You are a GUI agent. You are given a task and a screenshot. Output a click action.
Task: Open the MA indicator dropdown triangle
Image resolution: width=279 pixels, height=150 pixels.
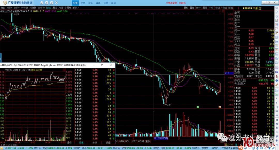[21, 11]
